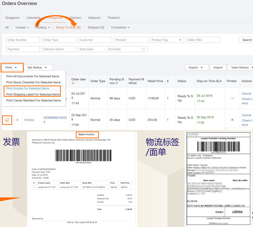This screenshot has height=227, width=253.
Task: Click Cancel for the 24 Jul 2019 order
Action: 246,94
